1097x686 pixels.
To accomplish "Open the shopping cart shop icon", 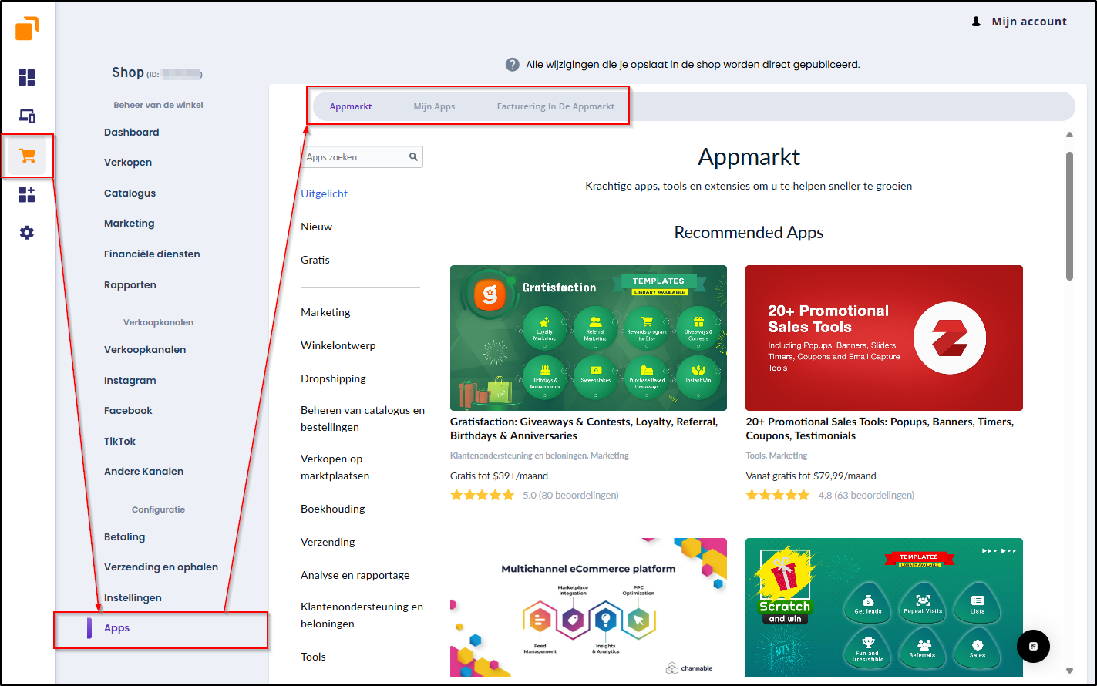I will [27, 156].
